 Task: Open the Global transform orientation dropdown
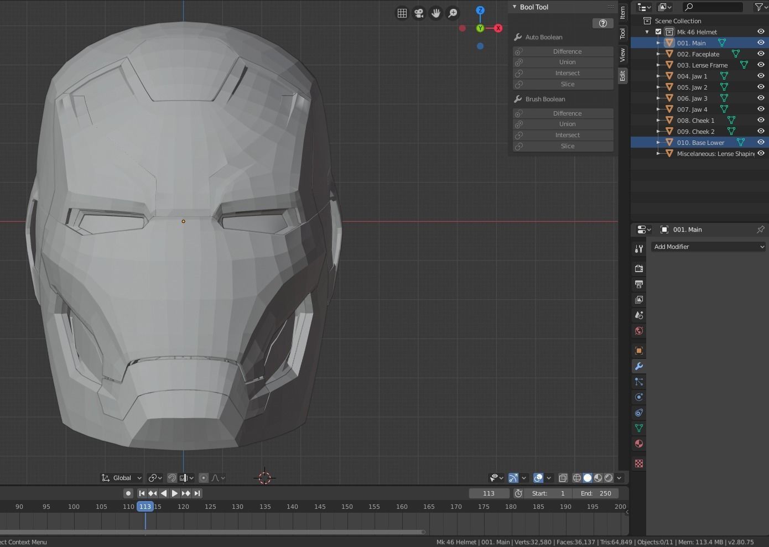122,478
